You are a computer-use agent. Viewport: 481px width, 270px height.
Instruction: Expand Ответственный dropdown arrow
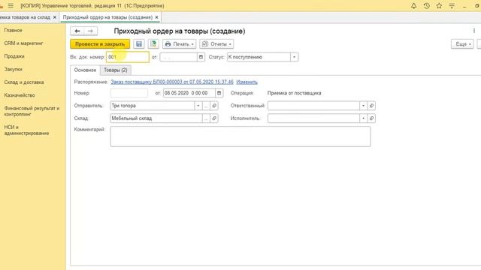[364, 106]
